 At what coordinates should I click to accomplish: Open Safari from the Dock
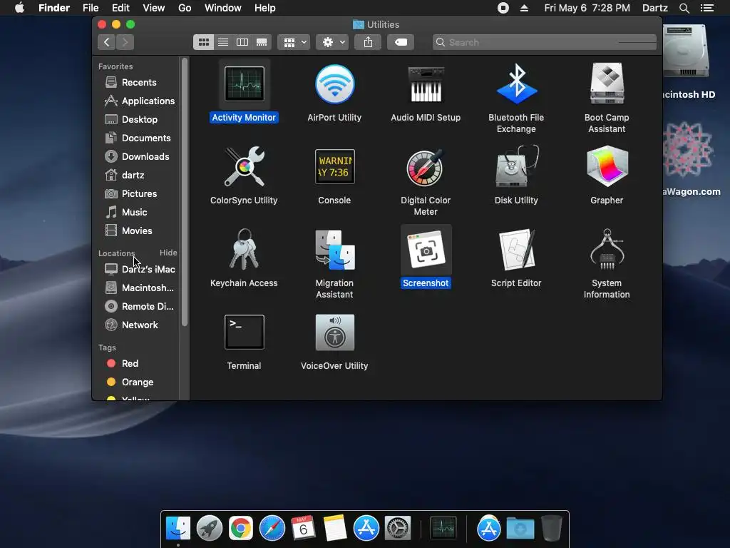[272, 529]
